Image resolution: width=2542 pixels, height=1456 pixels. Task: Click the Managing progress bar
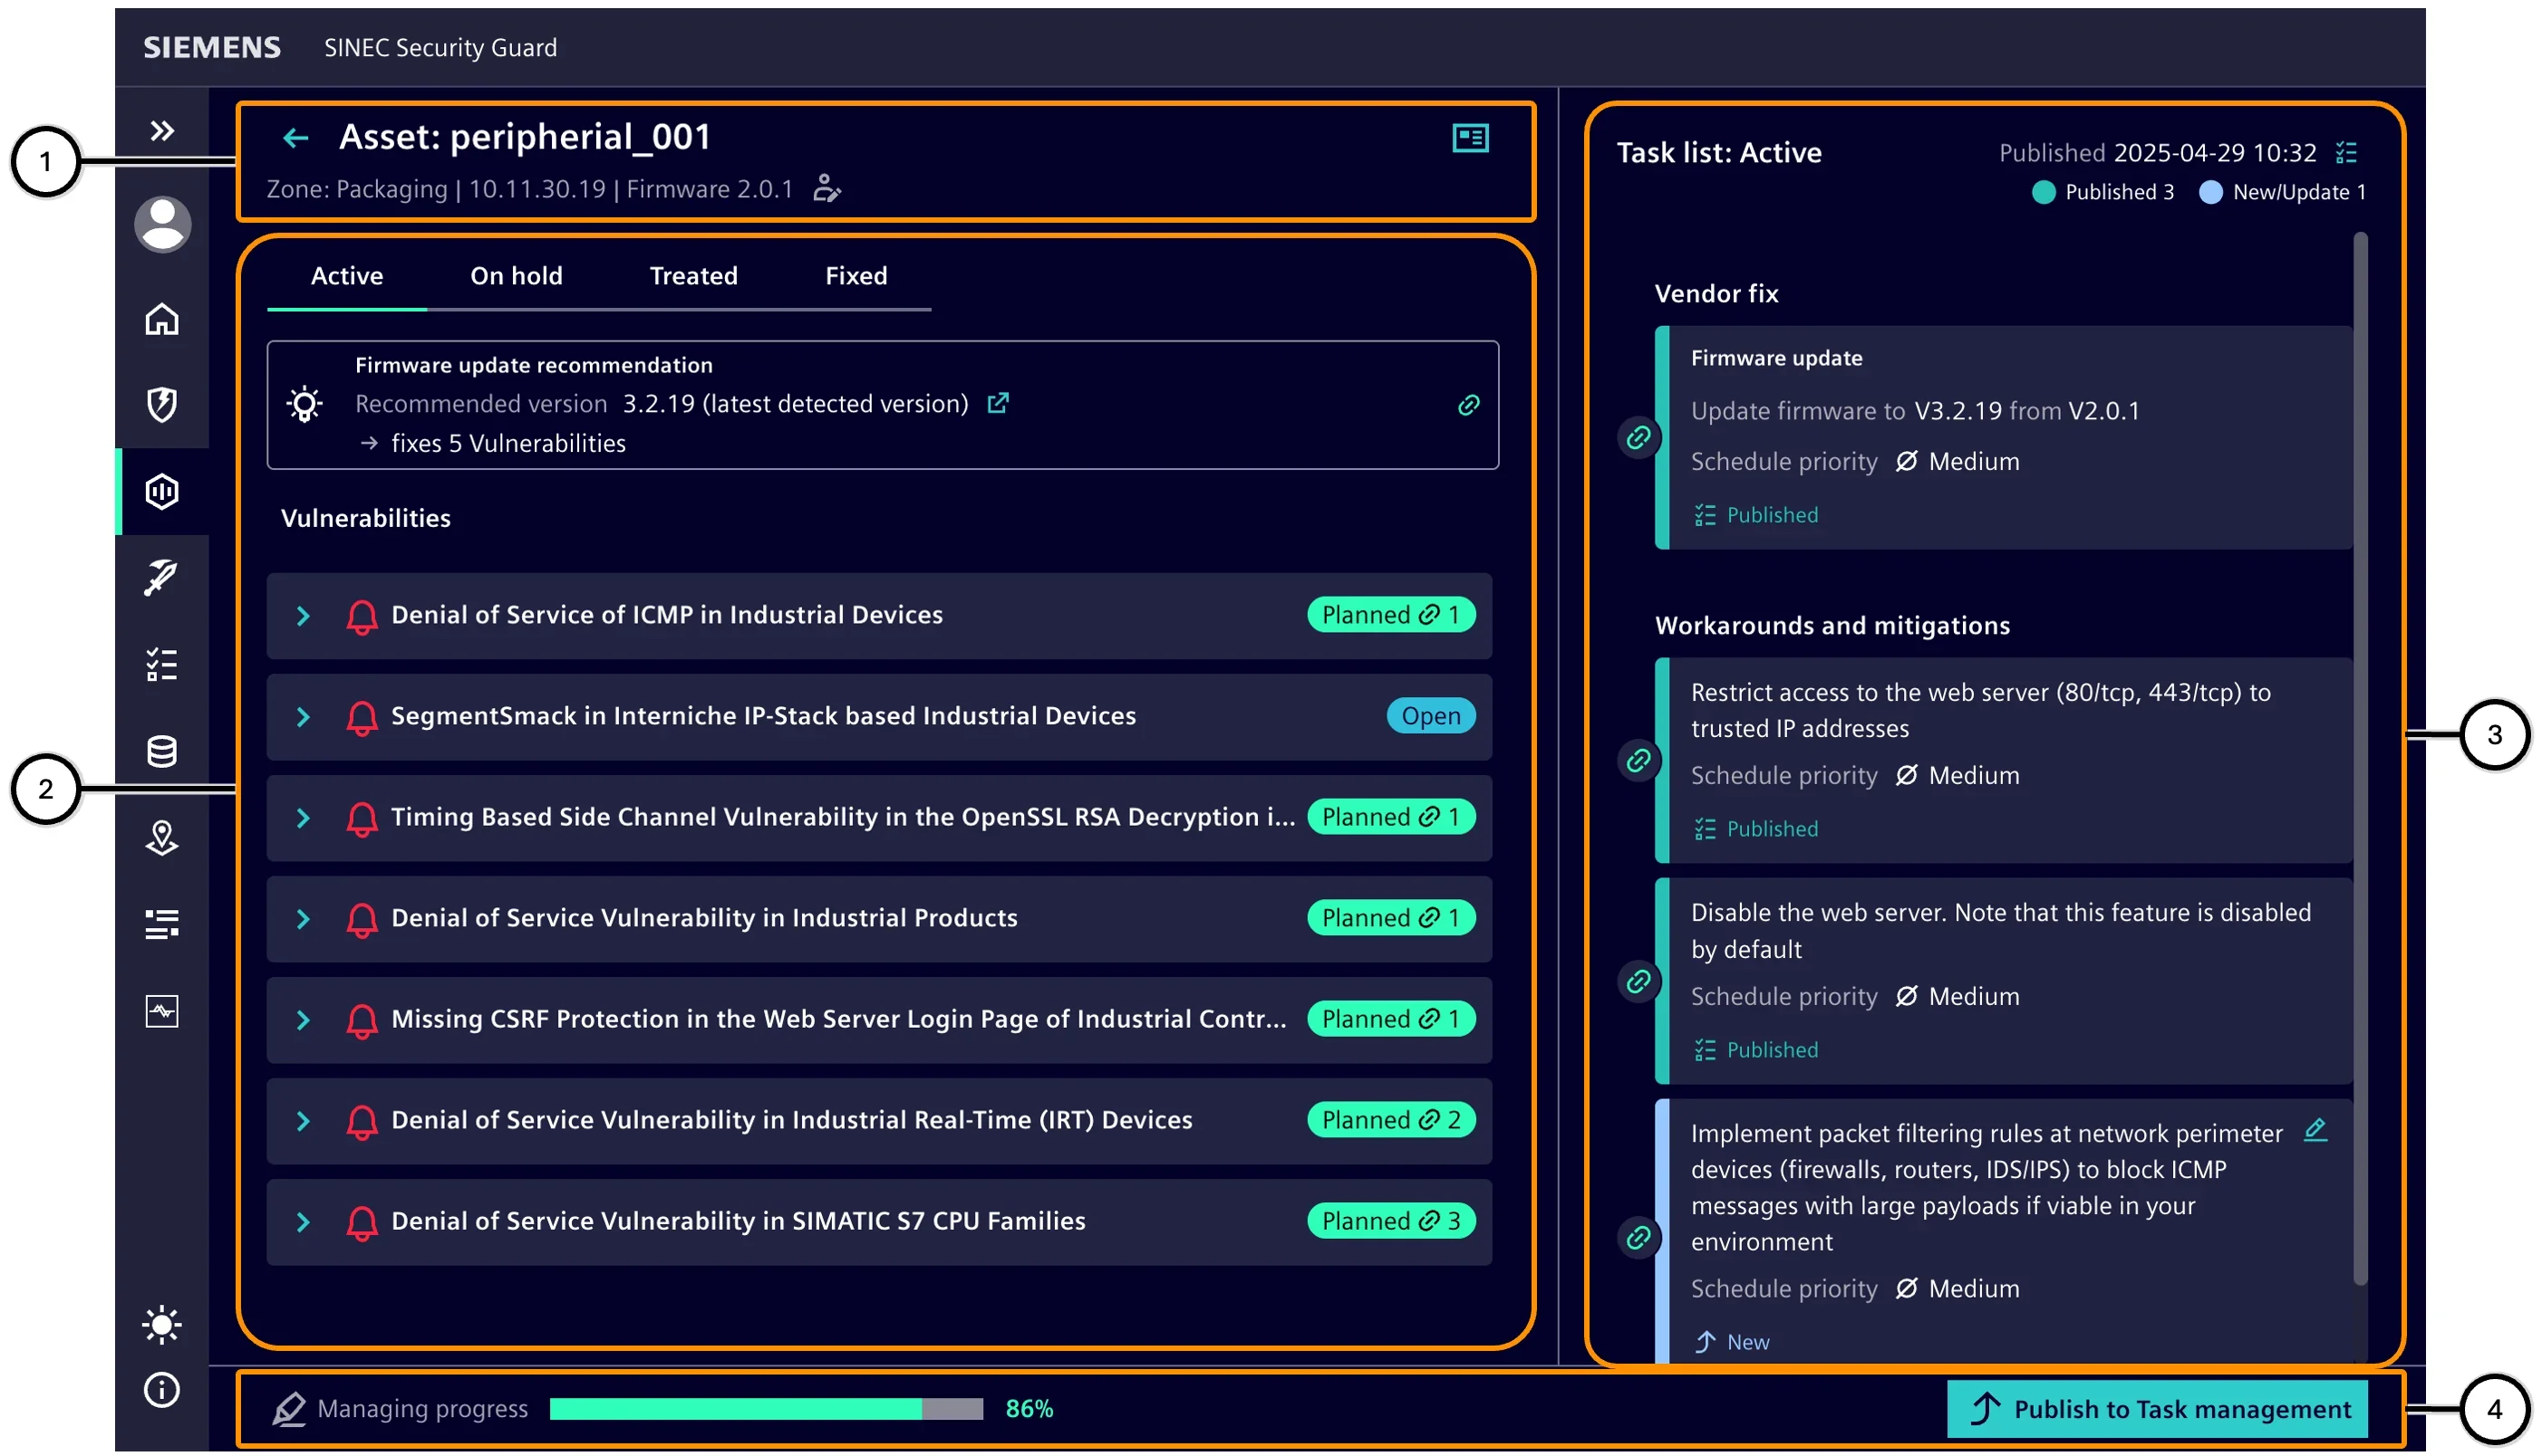767,1409
